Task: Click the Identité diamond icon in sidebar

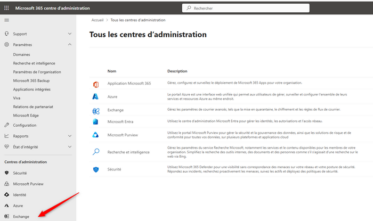Action: [6, 194]
